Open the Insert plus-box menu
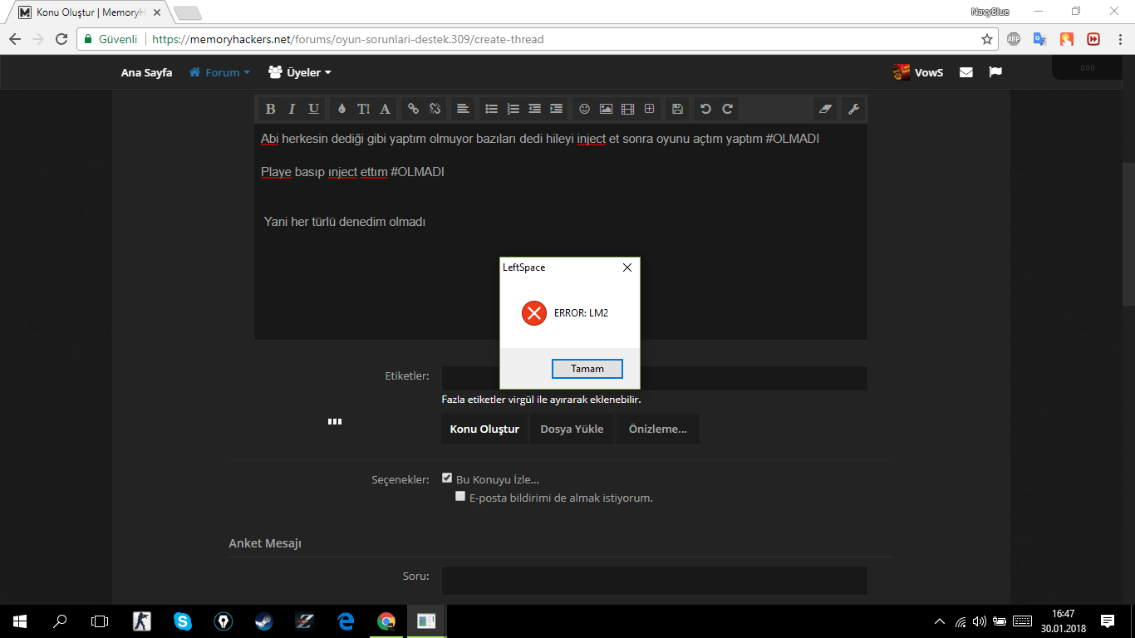This screenshot has height=638, width=1135. pyautogui.click(x=649, y=109)
